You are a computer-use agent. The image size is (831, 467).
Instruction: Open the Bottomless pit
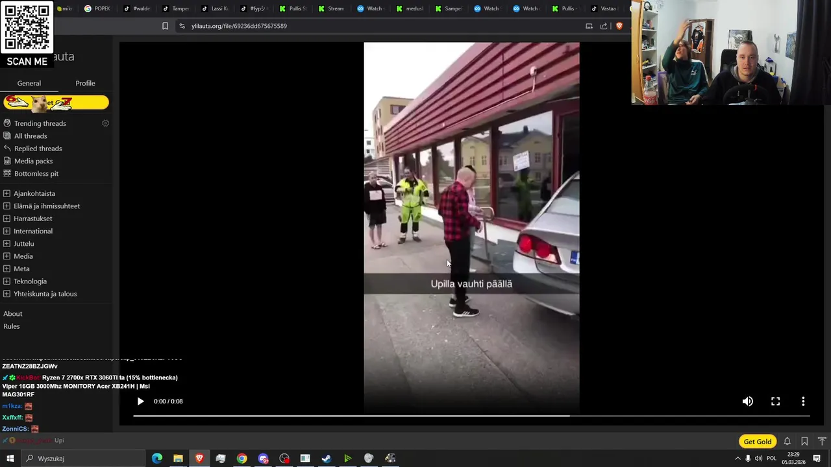click(x=36, y=174)
